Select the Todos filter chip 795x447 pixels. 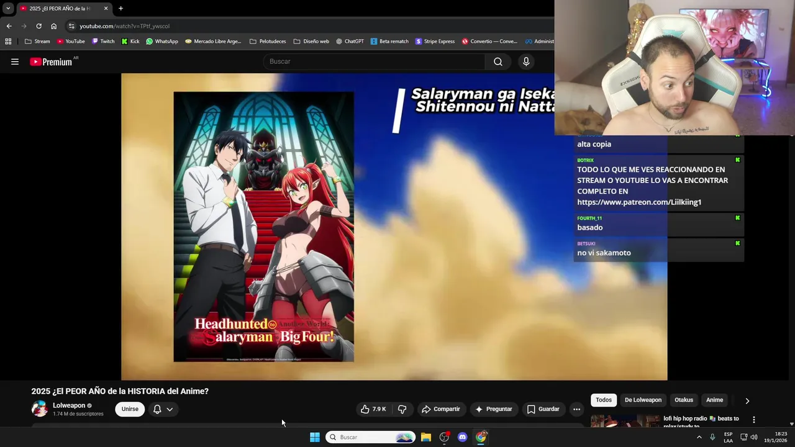(604, 400)
